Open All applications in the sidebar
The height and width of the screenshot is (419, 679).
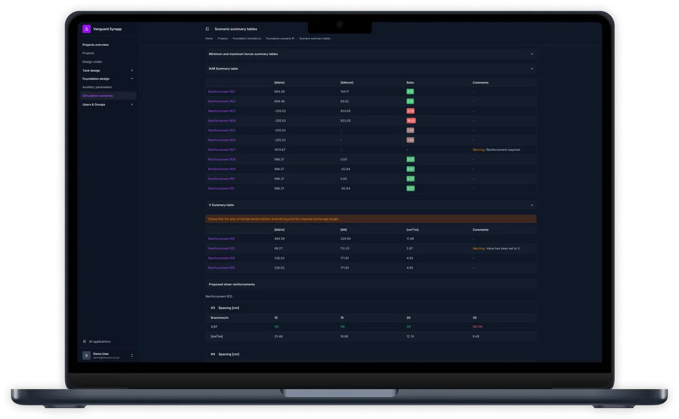coord(100,342)
